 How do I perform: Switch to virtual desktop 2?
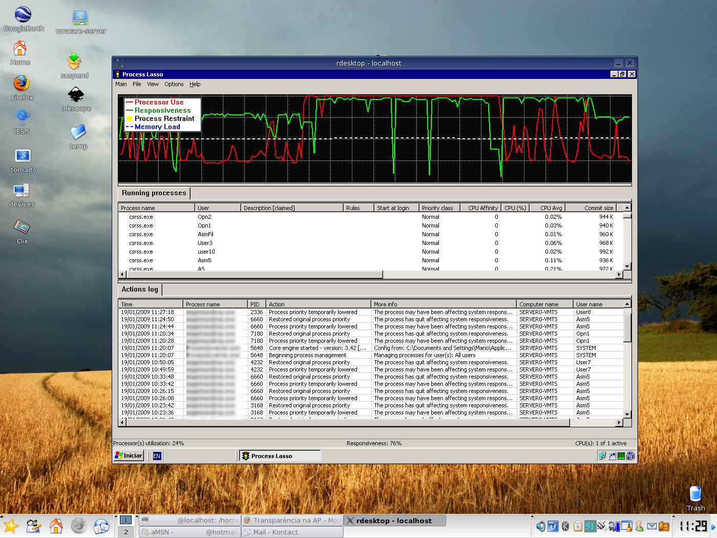[x=126, y=532]
